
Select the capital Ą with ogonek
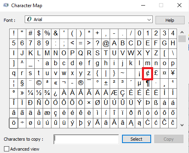pos(131,123)
